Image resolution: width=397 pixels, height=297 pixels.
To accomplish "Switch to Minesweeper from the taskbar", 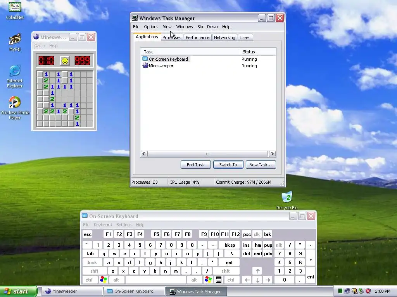I will [x=72, y=291].
